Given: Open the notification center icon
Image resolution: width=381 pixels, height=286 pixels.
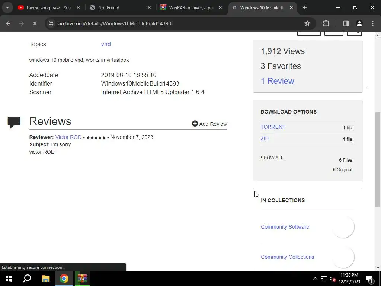Looking at the screenshot, I should tap(369, 279).
